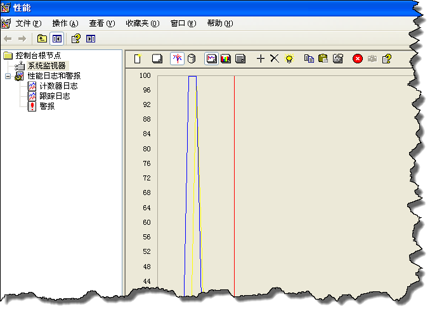Select 计数器日志 tree item
This screenshot has width=437, height=316.
pos(58,86)
